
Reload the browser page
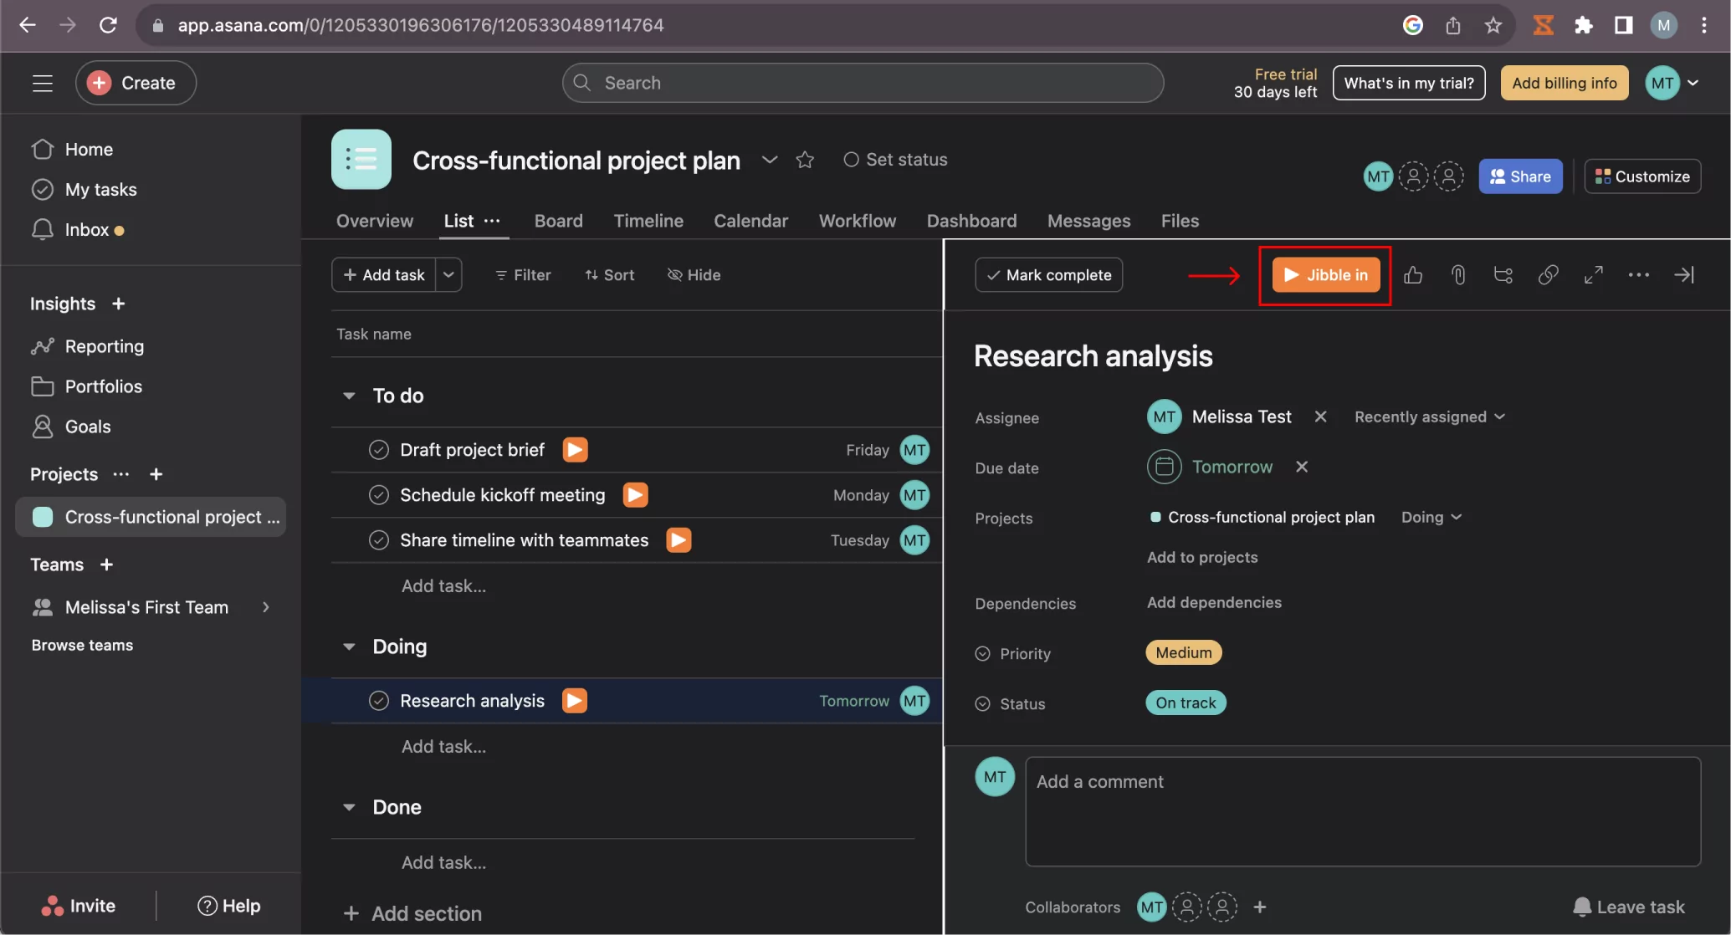[x=108, y=25]
